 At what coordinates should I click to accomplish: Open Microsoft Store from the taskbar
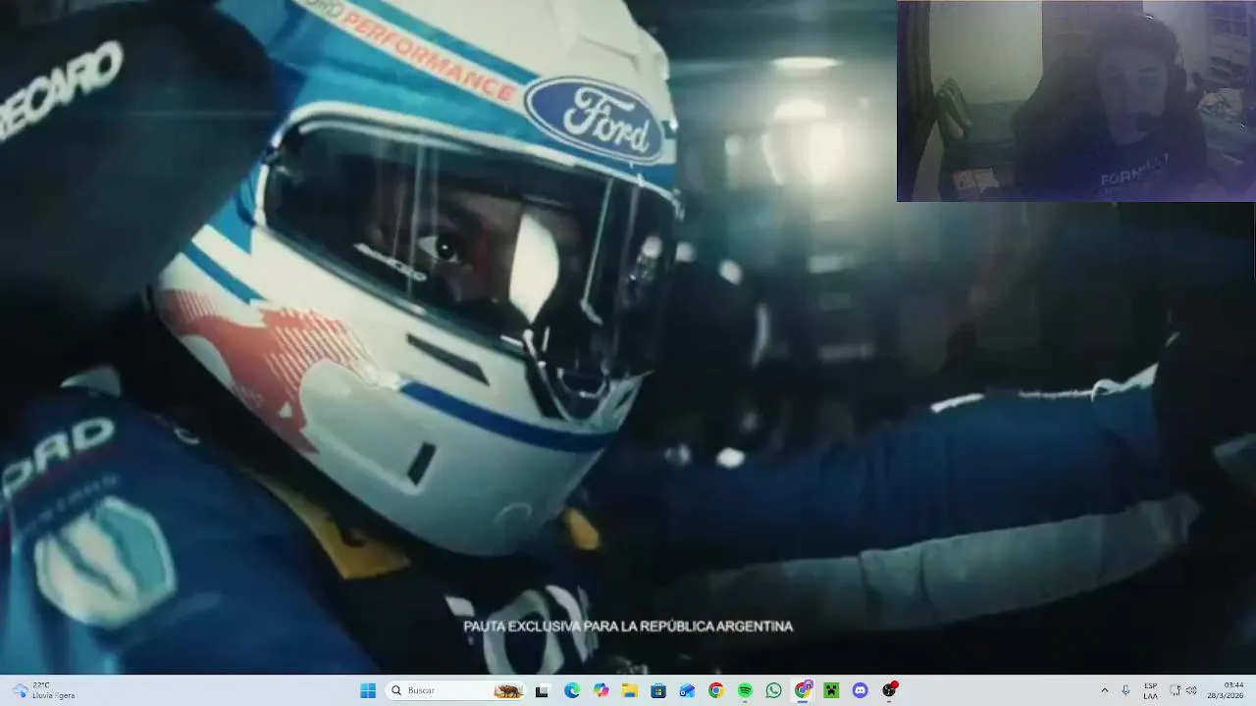(658, 690)
